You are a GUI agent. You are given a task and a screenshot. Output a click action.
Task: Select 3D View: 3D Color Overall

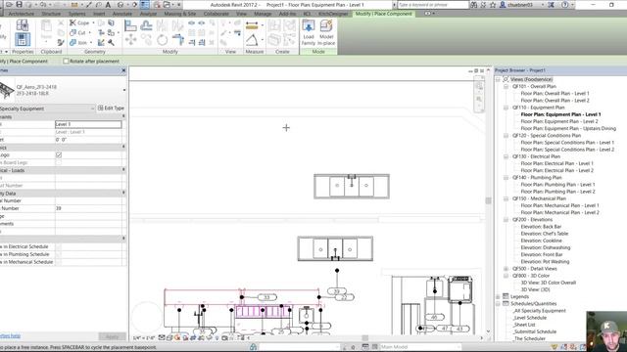tap(548, 283)
